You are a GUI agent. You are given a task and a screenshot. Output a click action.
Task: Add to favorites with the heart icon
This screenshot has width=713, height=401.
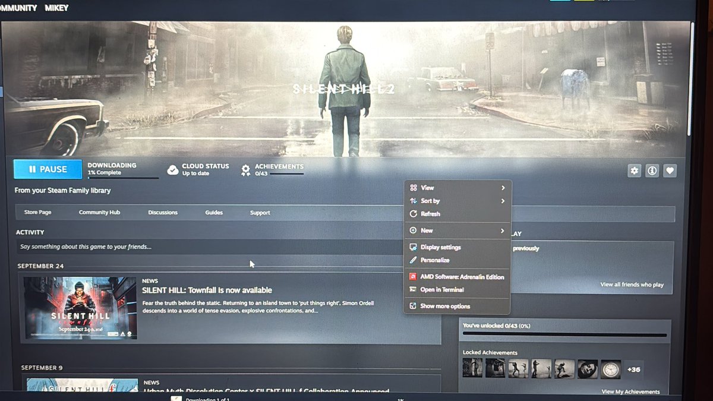click(x=670, y=171)
